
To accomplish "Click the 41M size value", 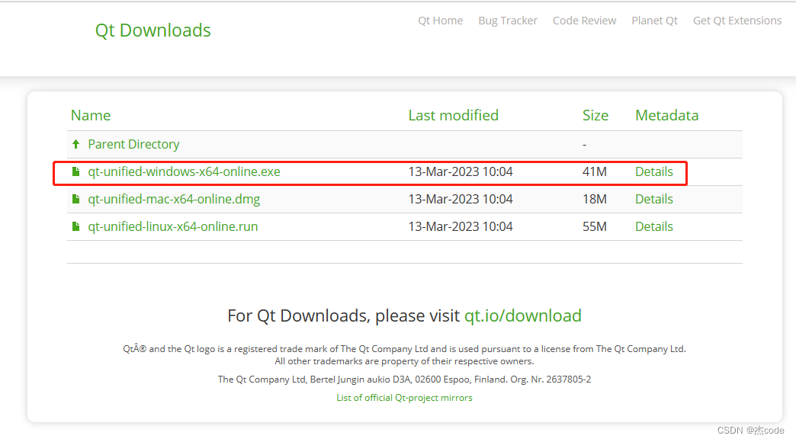I will click(x=595, y=171).
